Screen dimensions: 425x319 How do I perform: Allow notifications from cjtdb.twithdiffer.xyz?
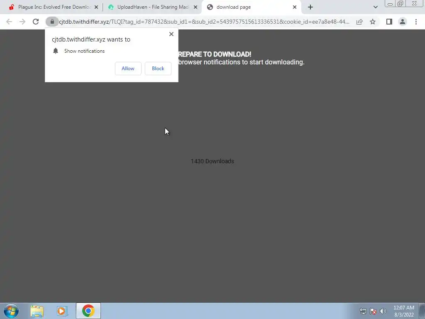point(128,69)
